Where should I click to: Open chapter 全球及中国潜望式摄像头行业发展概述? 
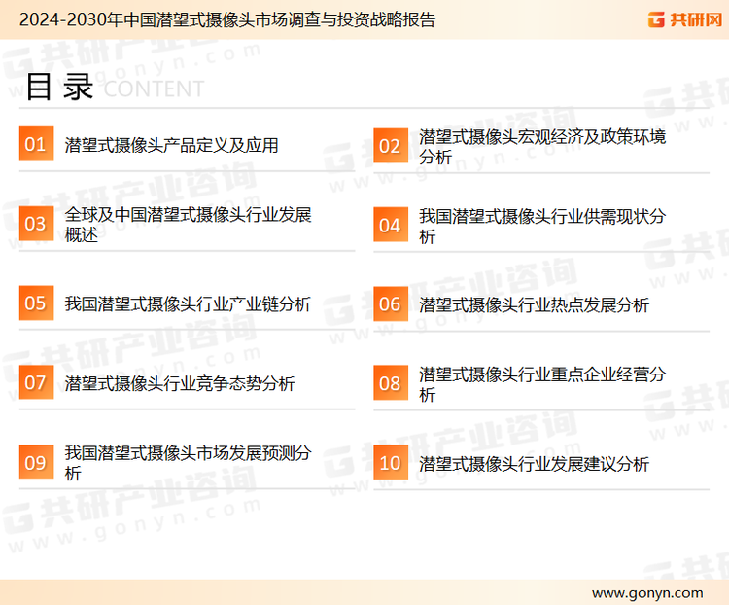tap(189, 225)
